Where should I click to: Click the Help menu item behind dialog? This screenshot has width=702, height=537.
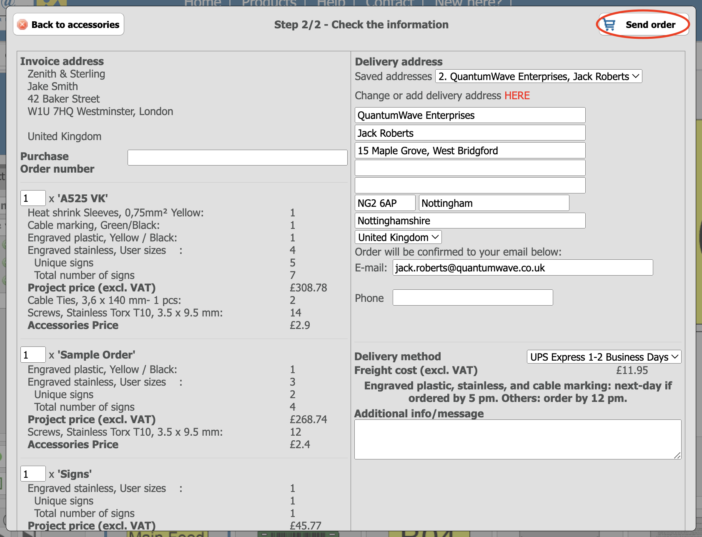click(331, 3)
